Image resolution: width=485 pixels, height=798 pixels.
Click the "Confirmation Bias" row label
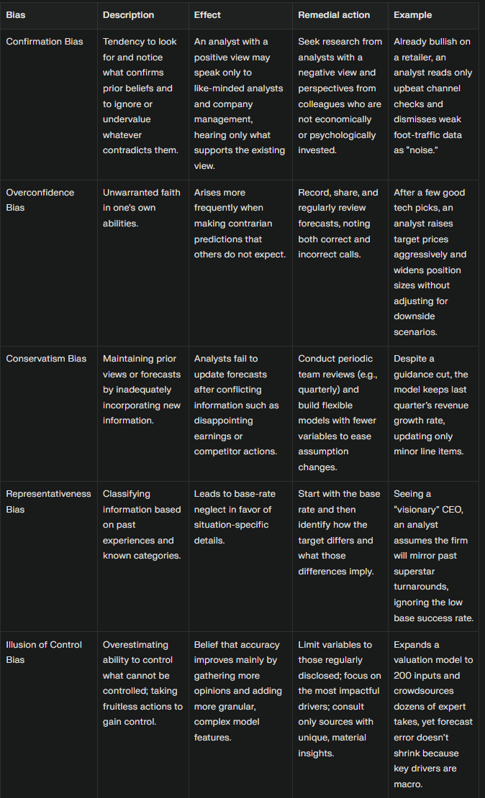tap(45, 42)
